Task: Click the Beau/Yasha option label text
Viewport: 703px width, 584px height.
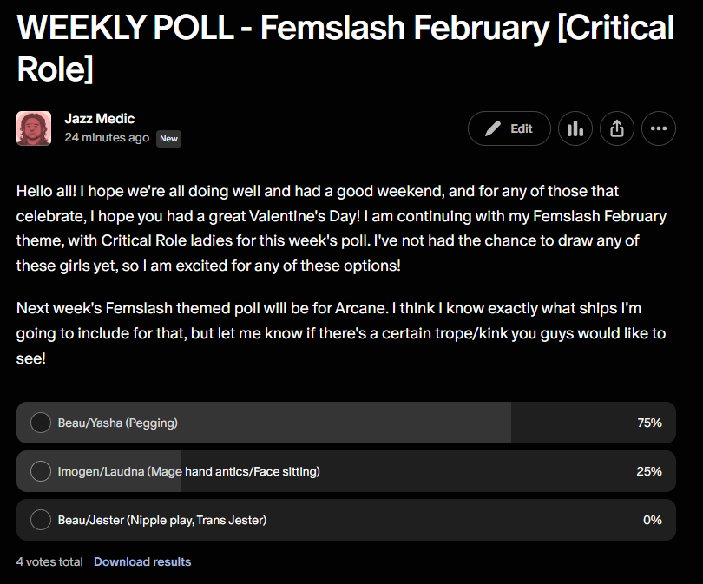Action: pyautogui.click(x=117, y=423)
